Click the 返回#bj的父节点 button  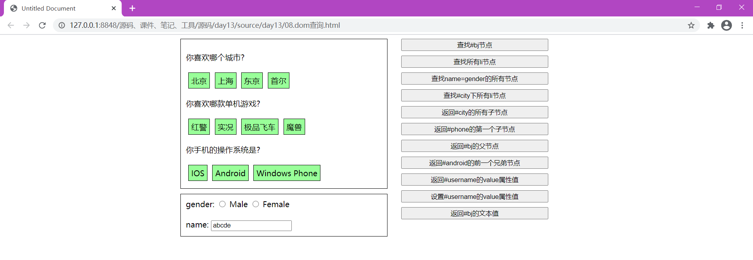pyautogui.click(x=475, y=146)
